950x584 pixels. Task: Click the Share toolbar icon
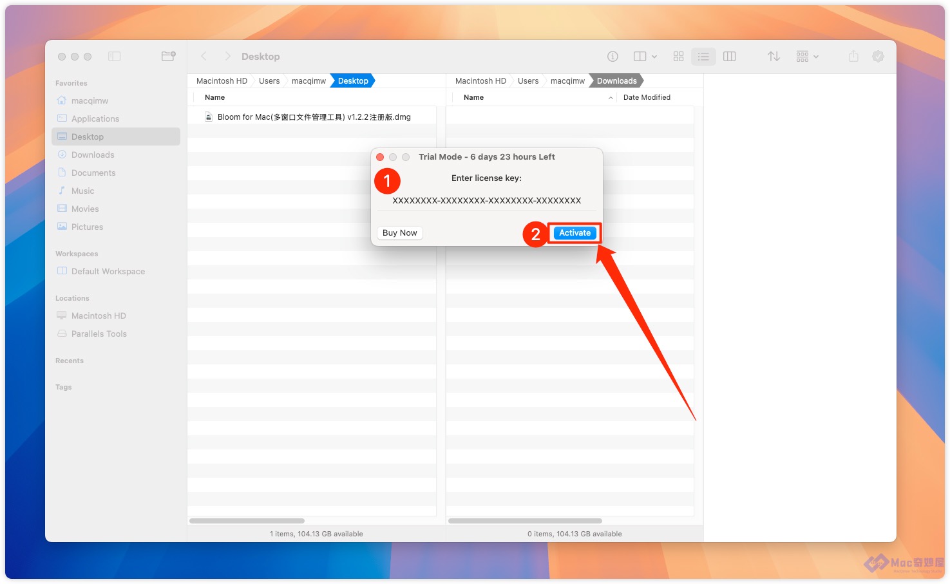coord(853,57)
